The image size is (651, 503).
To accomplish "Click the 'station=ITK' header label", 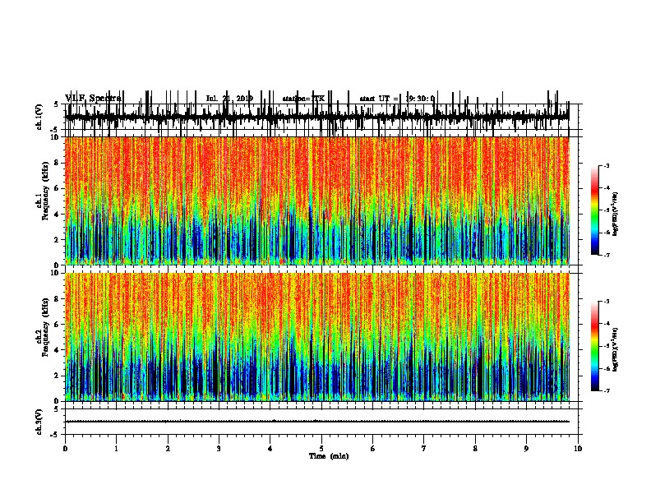I will 303,99.
